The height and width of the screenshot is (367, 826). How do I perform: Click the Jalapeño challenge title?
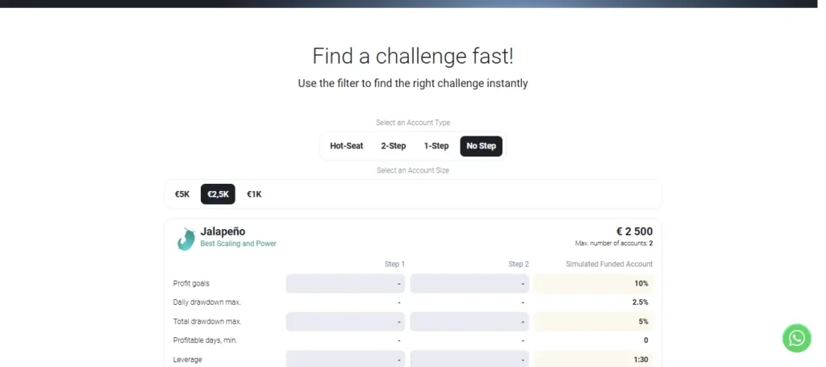coord(223,231)
